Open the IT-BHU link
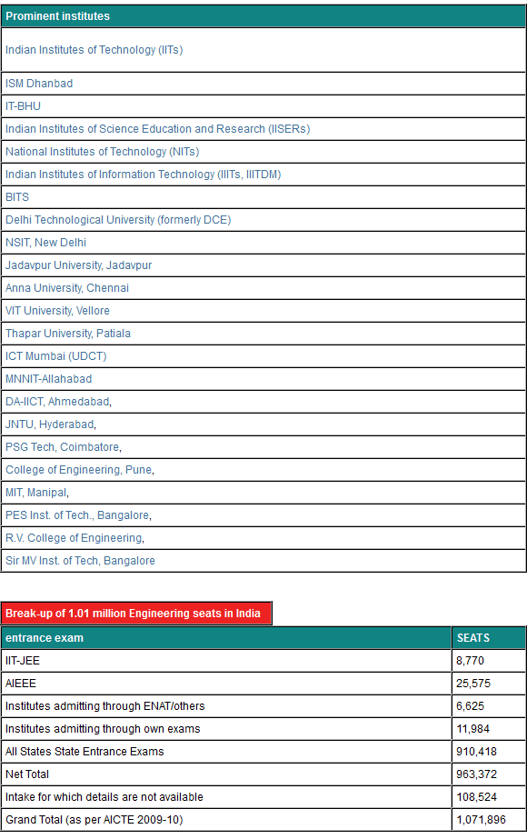 click(23, 106)
